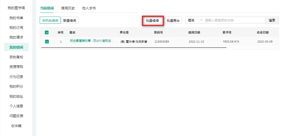Select the 本机构借阅 filter button
Screen dimensions: 281x136
click(x=50, y=20)
